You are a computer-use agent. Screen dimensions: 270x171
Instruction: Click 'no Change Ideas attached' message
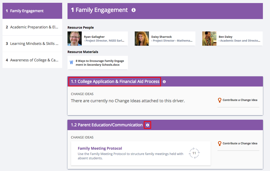point(128,101)
